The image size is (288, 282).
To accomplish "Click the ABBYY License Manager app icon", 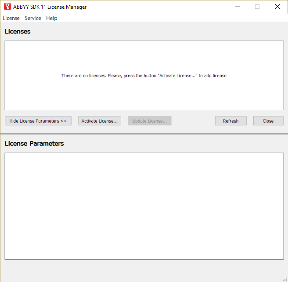I will pos(7,7).
